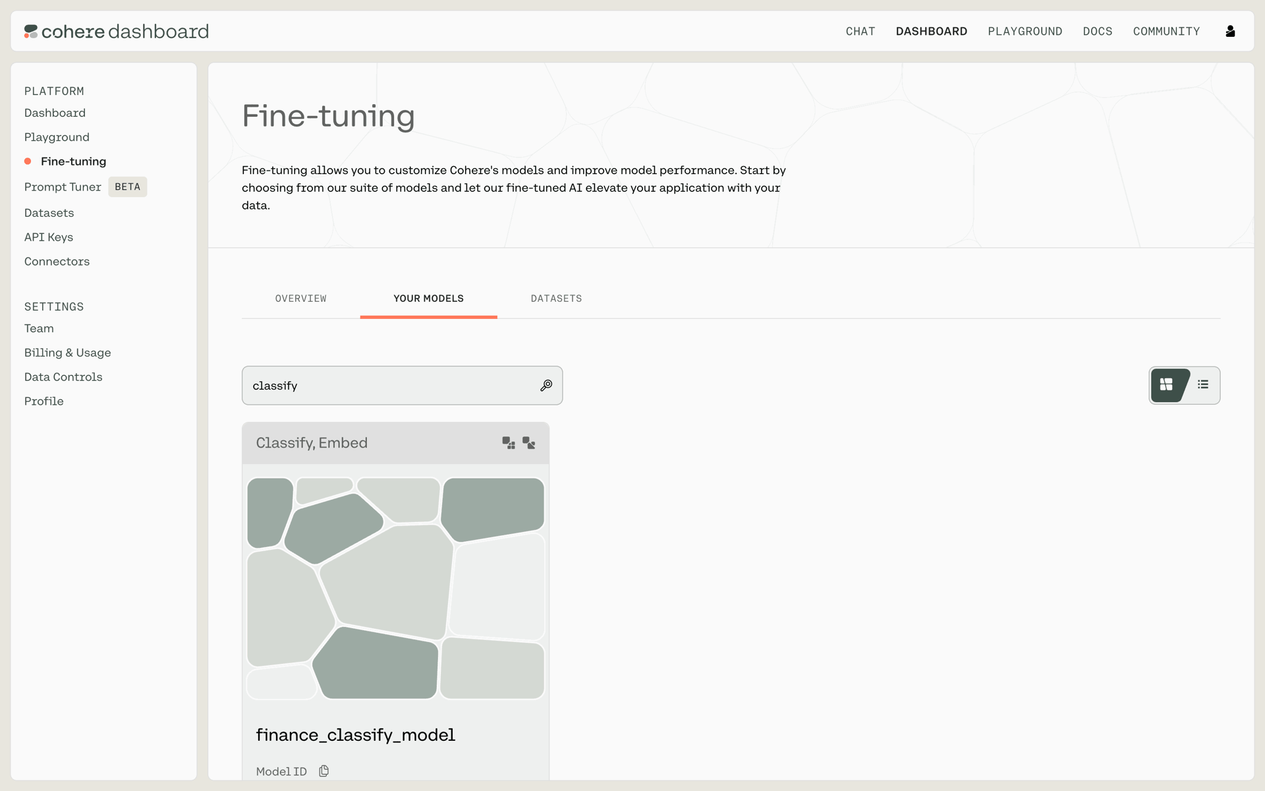Click the Classify, Embed card header
Viewport: 1265px width, 791px height.
395,443
